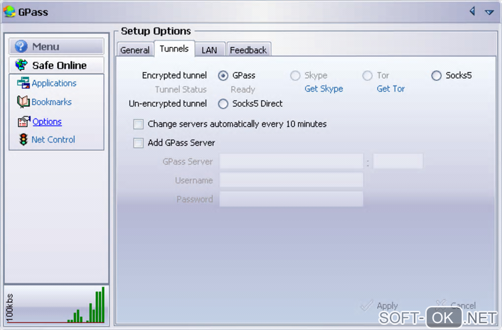502x330 pixels.
Task: Switch to the General tab
Action: click(x=135, y=50)
